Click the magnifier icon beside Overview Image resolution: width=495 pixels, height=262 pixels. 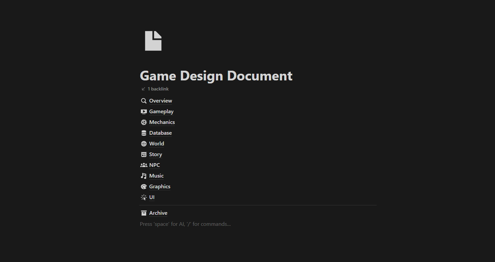[x=144, y=101]
